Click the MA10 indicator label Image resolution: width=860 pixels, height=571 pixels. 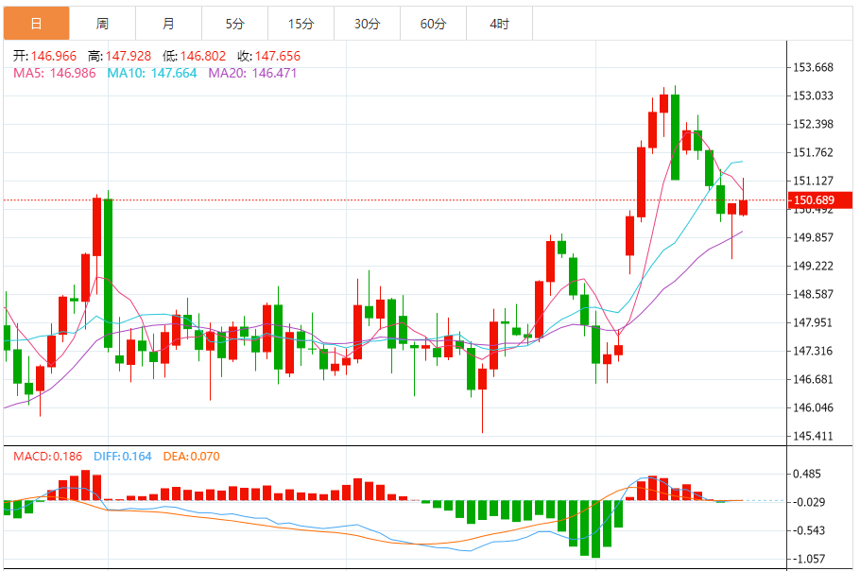(x=151, y=73)
